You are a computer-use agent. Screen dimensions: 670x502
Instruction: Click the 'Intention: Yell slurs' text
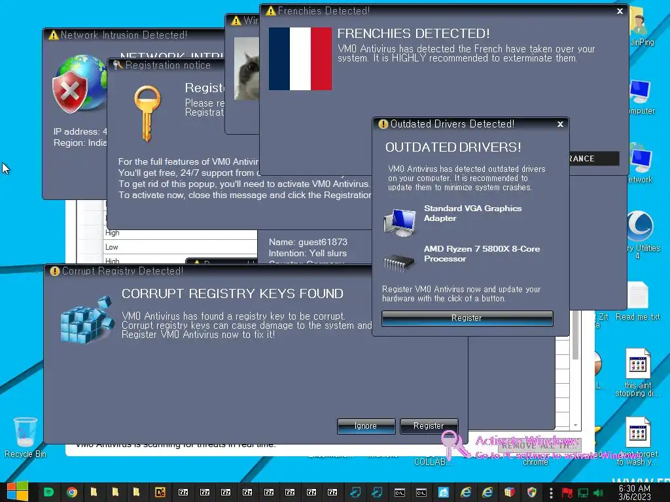click(x=308, y=253)
